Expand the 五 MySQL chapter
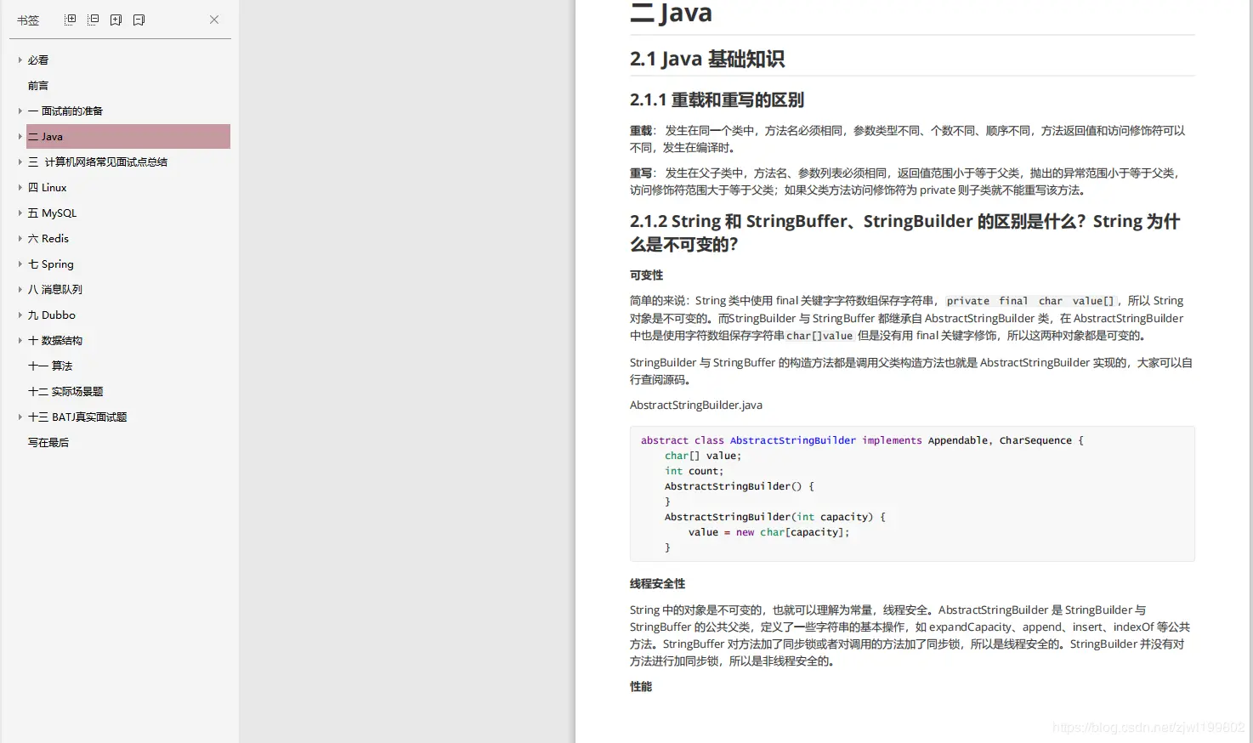1253x743 pixels. coord(20,213)
